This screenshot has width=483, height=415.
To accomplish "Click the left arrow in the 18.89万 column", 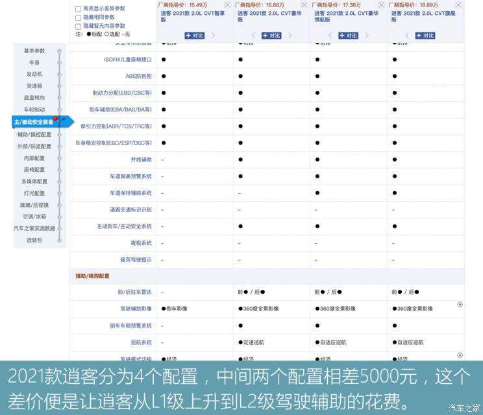I will pos(407,36).
